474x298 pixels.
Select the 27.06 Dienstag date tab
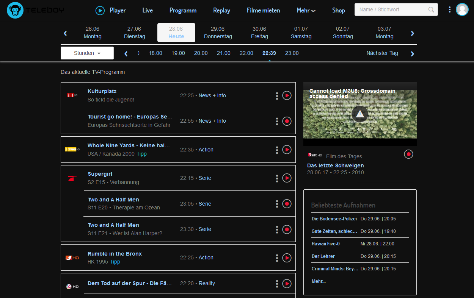point(134,33)
